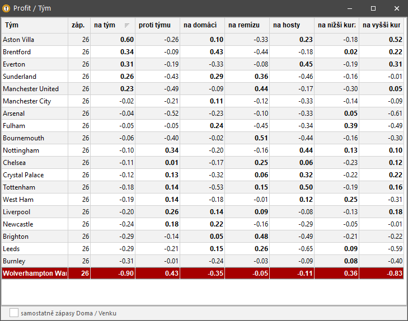
Task: Click Liverpool team name cell
Action: pos(17,212)
